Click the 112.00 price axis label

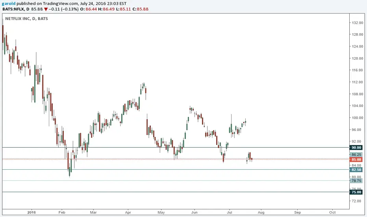click(x=357, y=82)
